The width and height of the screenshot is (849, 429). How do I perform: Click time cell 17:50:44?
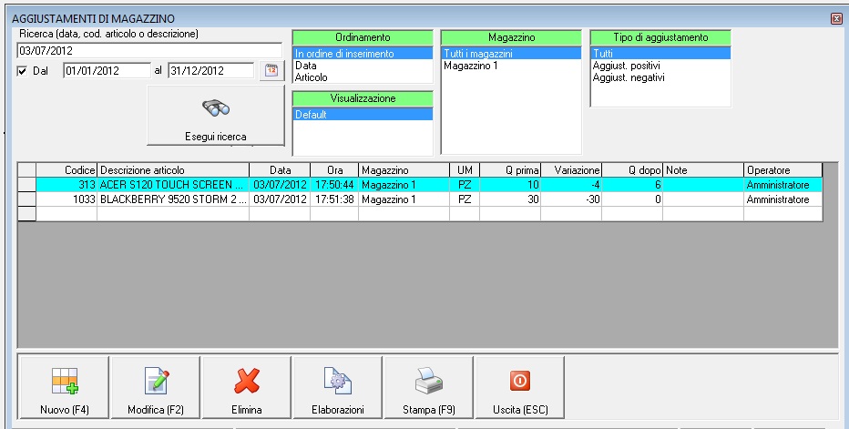(x=334, y=185)
